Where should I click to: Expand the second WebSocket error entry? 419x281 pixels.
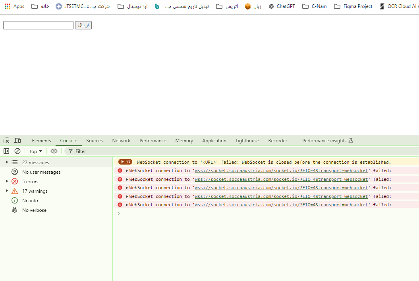tap(127, 179)
